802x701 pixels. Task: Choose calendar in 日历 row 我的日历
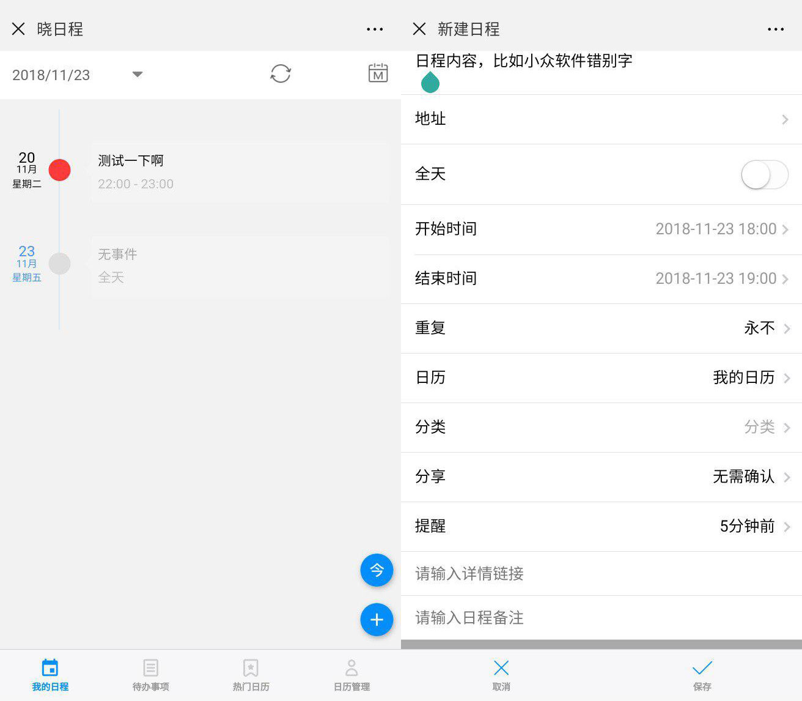tap(601, 378)
